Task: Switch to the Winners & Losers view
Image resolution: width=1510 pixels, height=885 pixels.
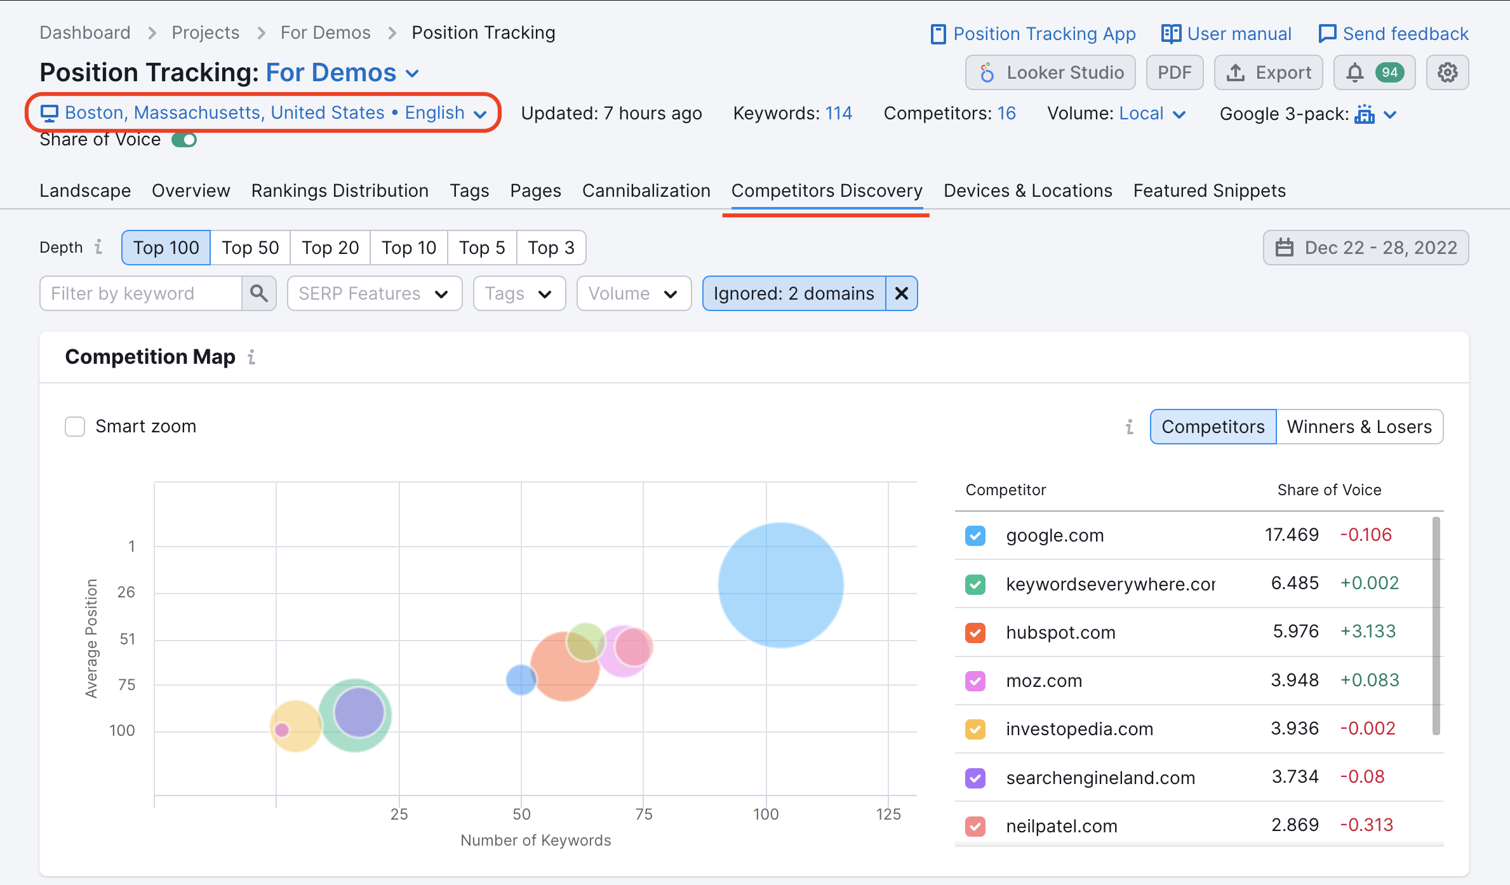Action: [x=1360, y=427]
